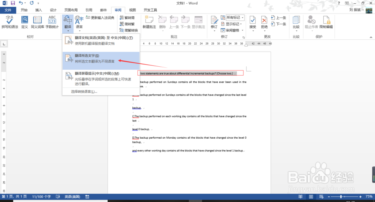This screenshot has height=202, width=375.
Task: Click the proofing status icon in status bar
Action: [x=58, y=196]
